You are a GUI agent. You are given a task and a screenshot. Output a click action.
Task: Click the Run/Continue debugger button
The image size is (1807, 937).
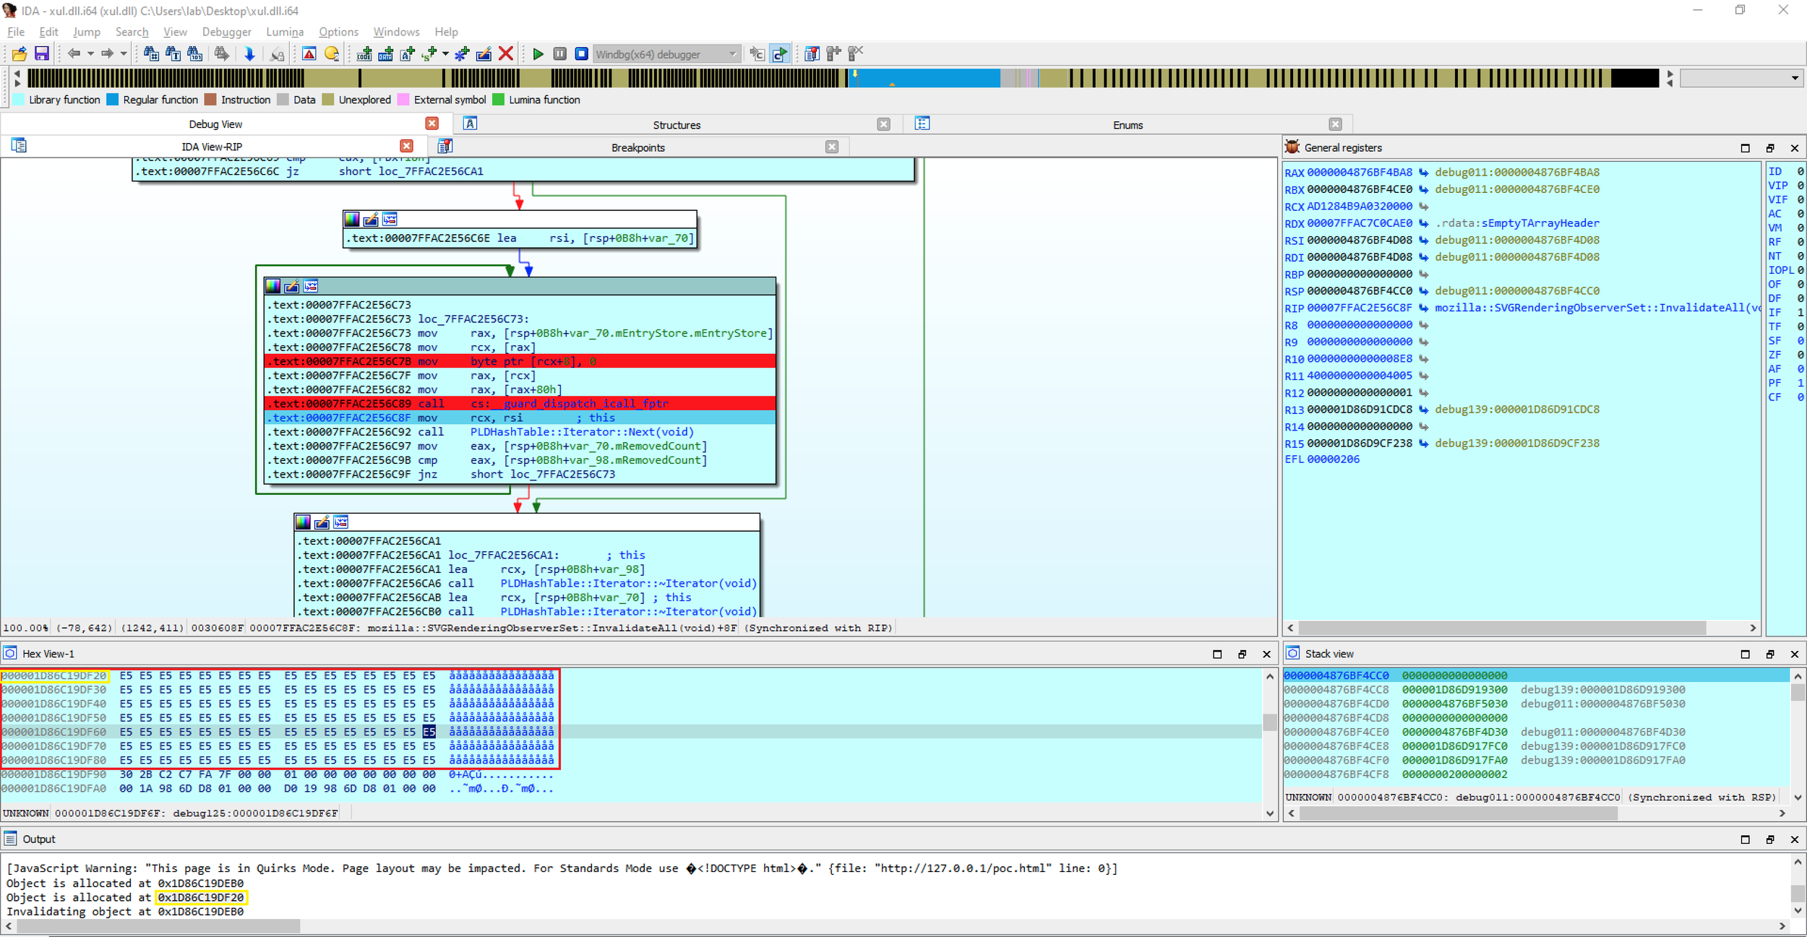tap(536, 53)
